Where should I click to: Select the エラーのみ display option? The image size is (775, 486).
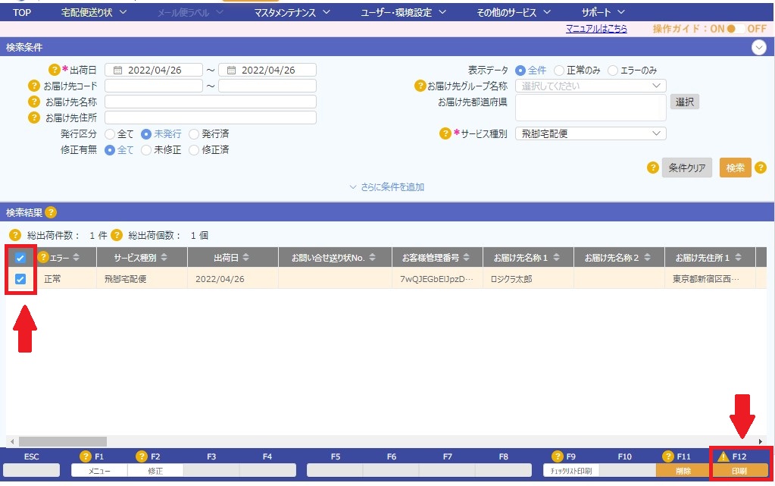[x=613, y=70]
